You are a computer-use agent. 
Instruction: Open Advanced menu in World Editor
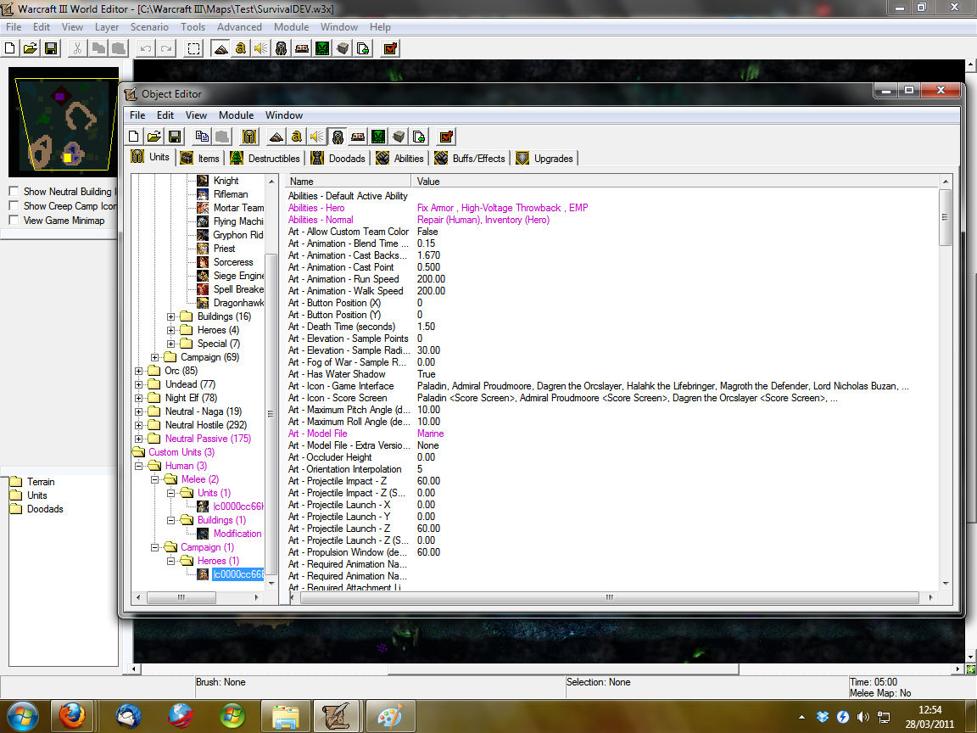click(x=239, y=27)
